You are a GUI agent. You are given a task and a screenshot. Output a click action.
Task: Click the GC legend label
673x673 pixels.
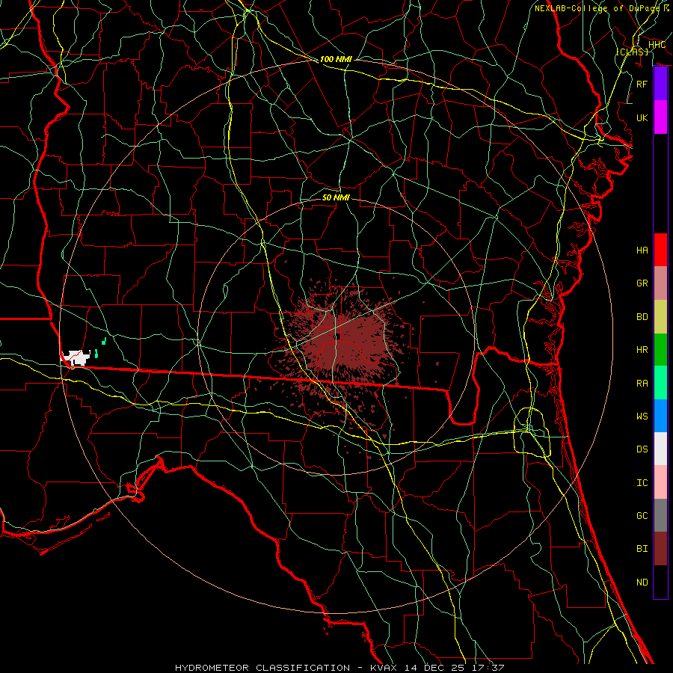coord(642,516)
